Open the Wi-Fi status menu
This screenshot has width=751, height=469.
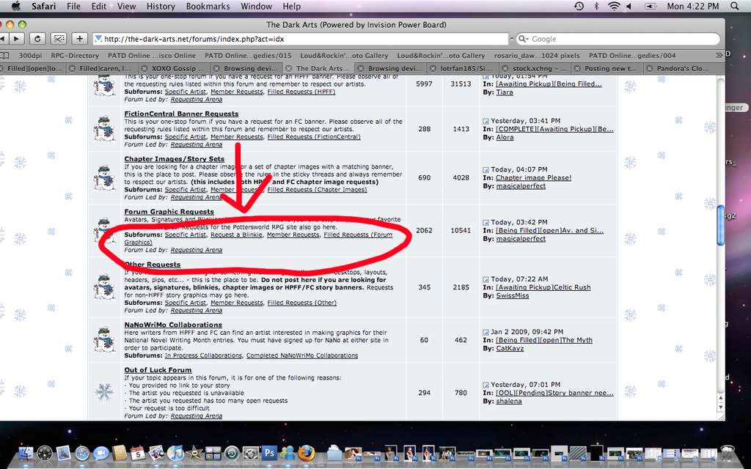(x=614, y=7)
